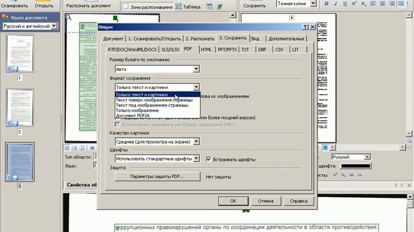Select the Зона распознавания tool

[148, 7]
